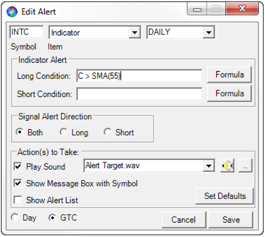Open the Indicator item dropdown
Screen dimensions: 265x237
[135, 32]
